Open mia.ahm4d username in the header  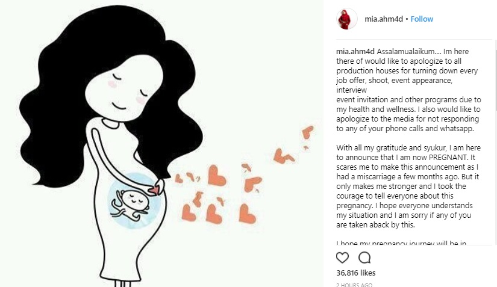[x=384, y=19]
